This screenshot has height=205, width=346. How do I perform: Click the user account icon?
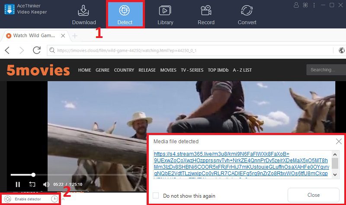pyautogui.click(x=296, y=5)
